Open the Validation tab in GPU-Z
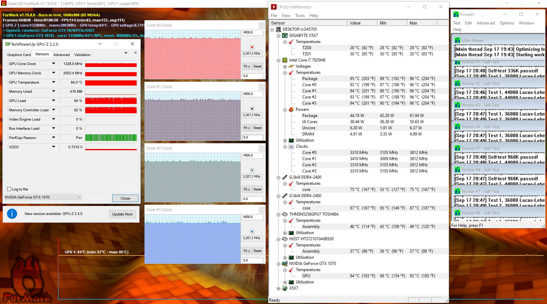Image resolution: width=547 pixels, height=304 pixels. (x=82, y=55)
